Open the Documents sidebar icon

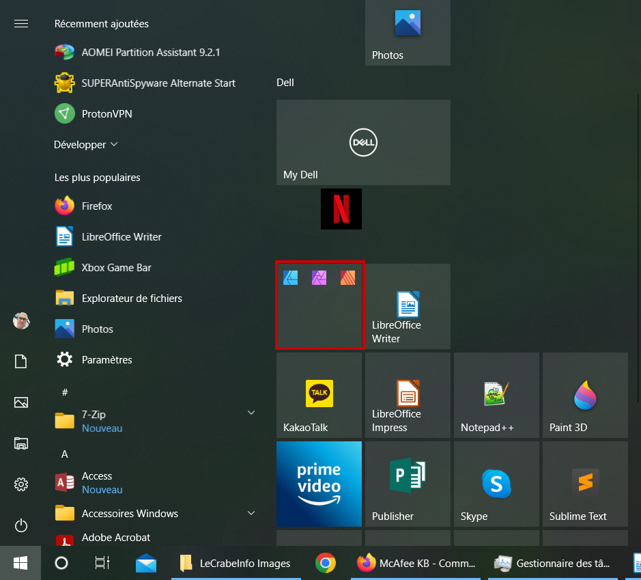[21, 361]
